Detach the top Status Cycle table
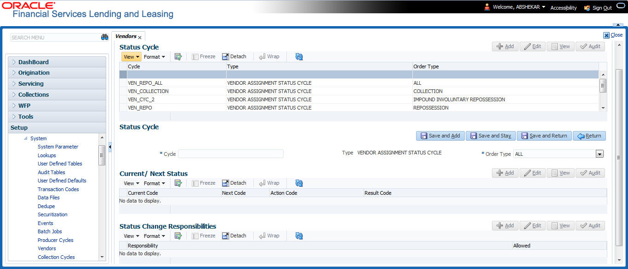The image size is (628, 269). pos(234,57)
